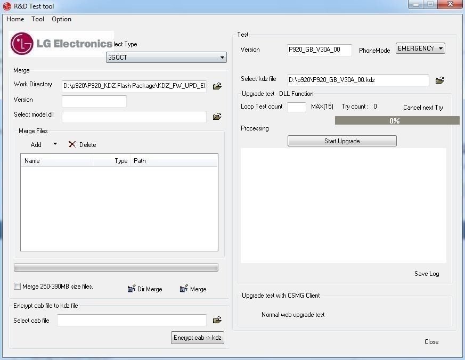Click the MAX(15) label
The height and width of the screenshot is (360, 465).
(x=322, y=107)
